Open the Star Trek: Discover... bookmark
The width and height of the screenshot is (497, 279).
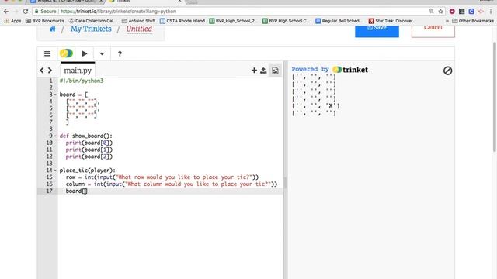pos(392,21)
